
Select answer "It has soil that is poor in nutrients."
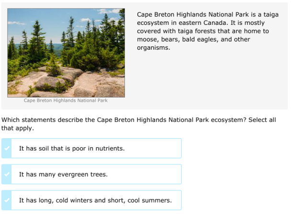72,149
